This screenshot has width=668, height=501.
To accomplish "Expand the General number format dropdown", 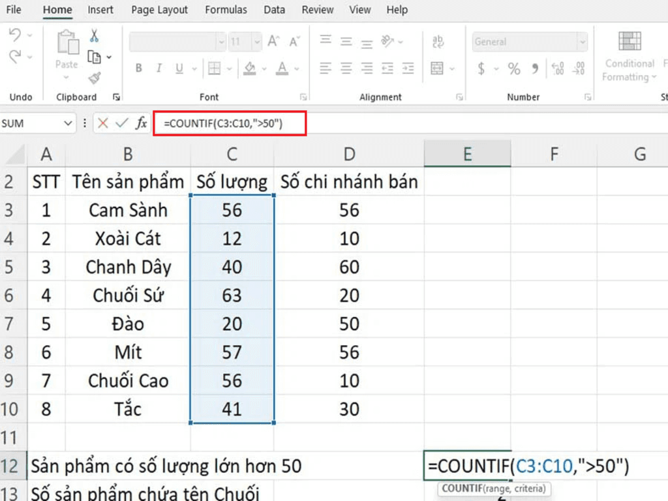I will [x=583, y=41].
